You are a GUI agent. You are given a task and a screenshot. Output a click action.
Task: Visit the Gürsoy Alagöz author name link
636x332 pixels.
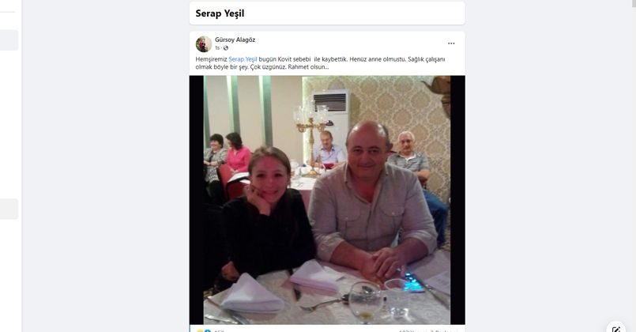point(235,40)
